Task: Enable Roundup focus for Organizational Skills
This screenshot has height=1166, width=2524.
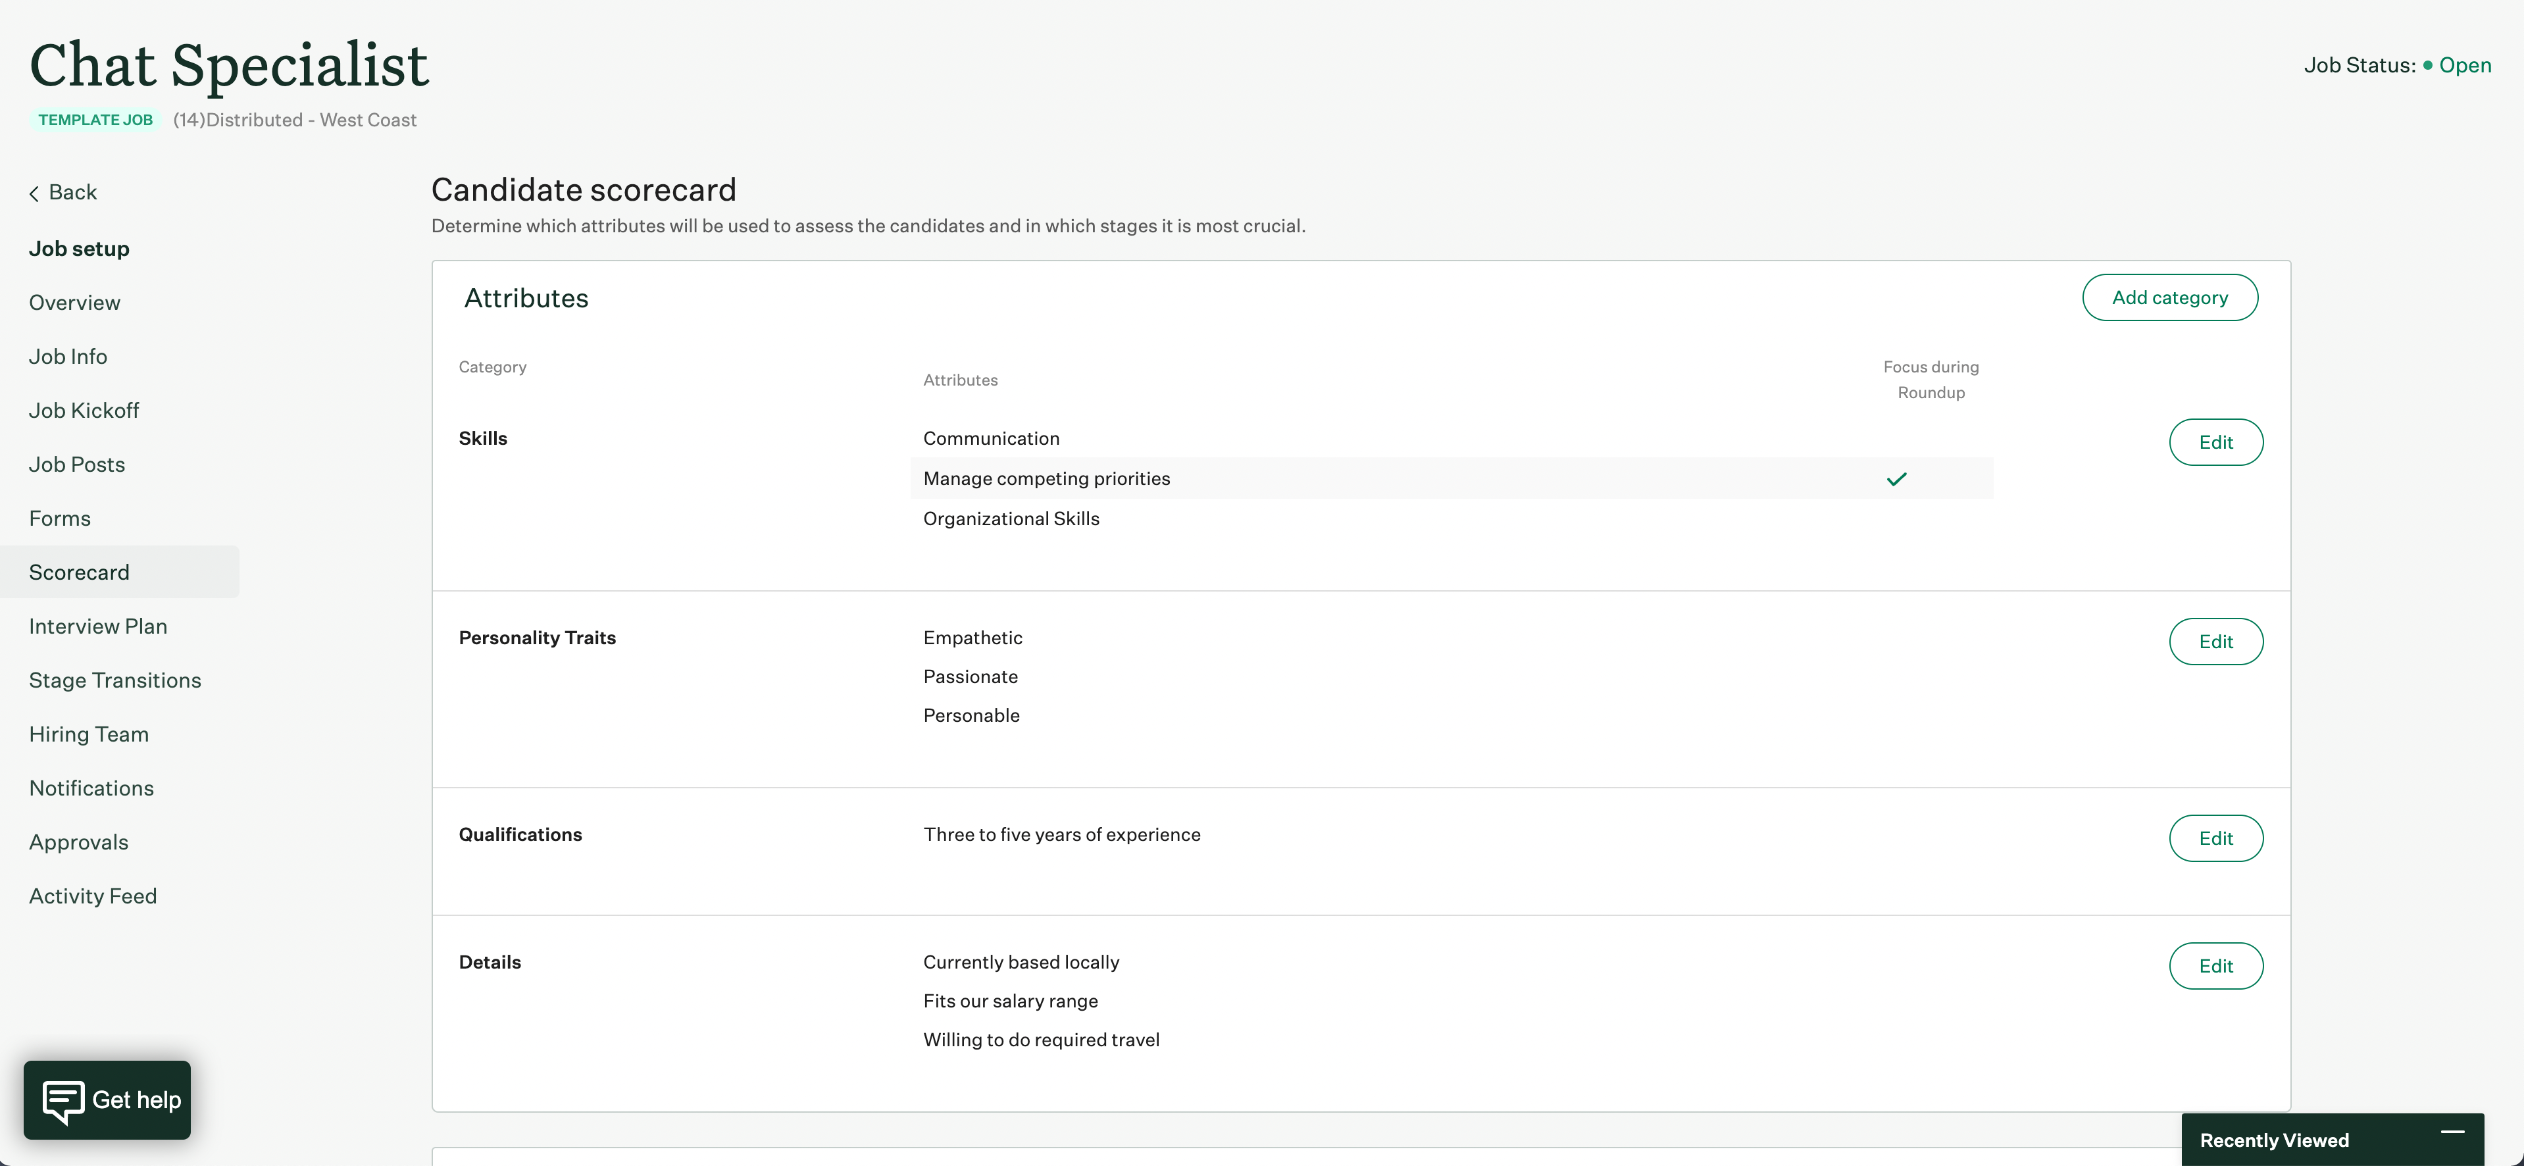Action: 1897,519
